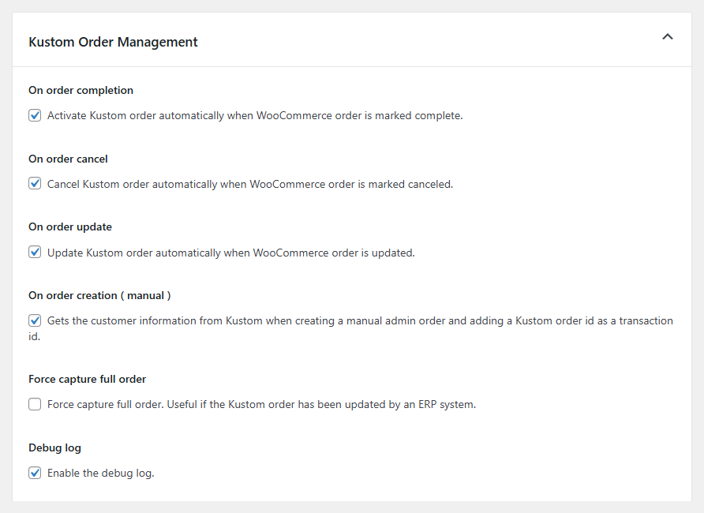Click the 'Enable the debug log.' label text
The image size is (704, 513).
pyautogui.click(x=100, y=474)
